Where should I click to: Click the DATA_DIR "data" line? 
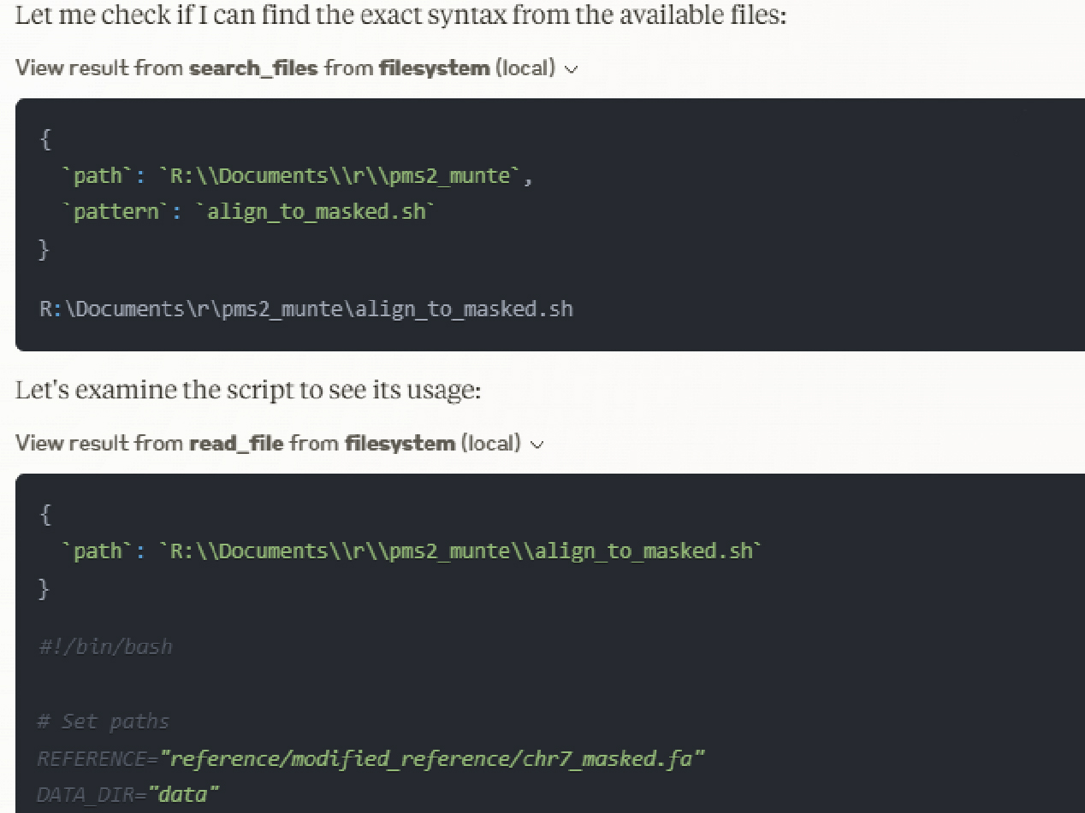(x=128, y=794)
